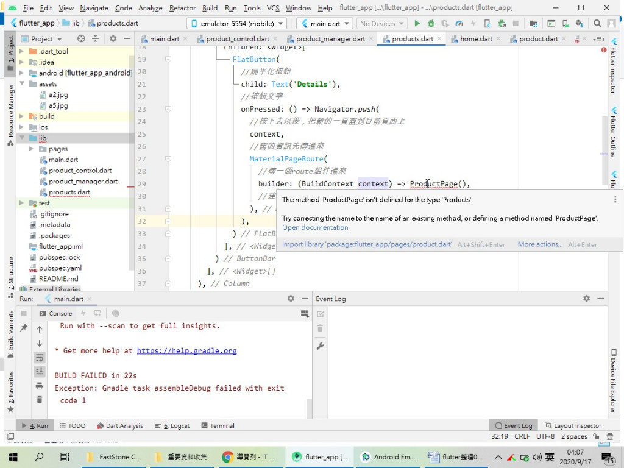The height and width of the screenshot is (468, 624).
Task: Open Run panel settings gear
Action: click(x=291, y=299)
